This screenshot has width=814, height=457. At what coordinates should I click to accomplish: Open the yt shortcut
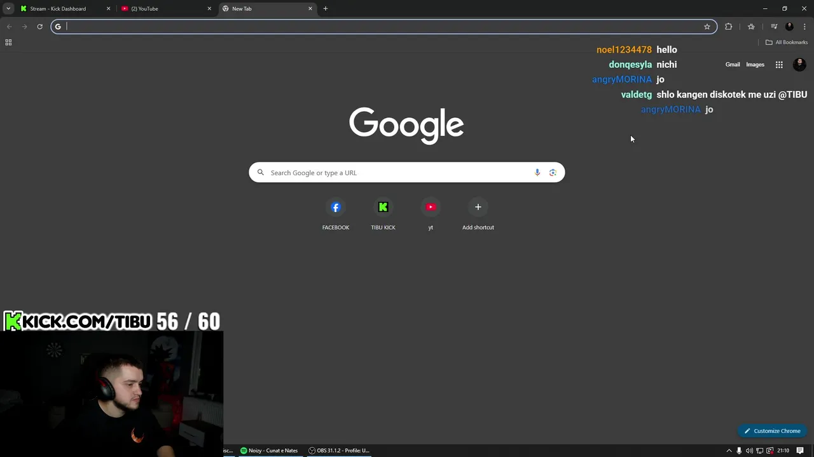(x=431, y=215)
